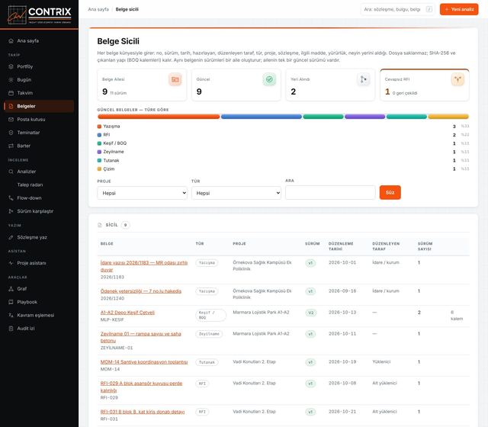Screen dimensions: 488x427
Task: Click the Contrix logo icon
Action: 17,15
